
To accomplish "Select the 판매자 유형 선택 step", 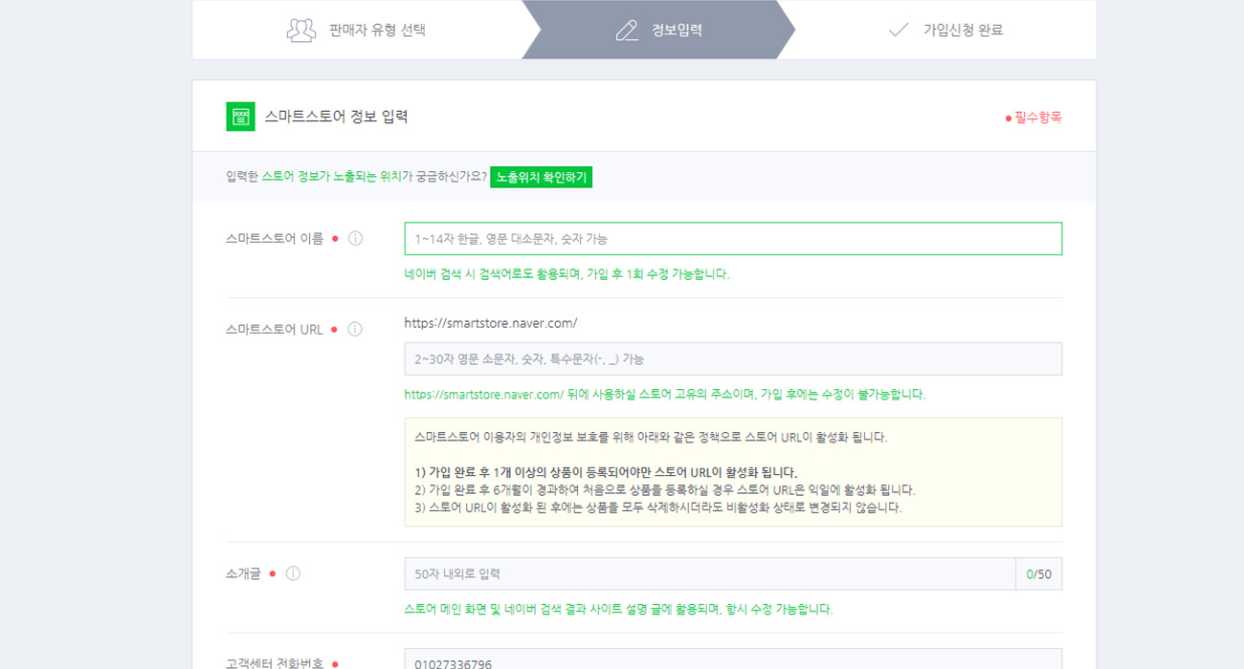I will [357, 30].
